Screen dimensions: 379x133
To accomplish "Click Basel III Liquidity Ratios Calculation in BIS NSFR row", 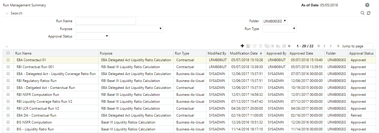I will pyautogui.click(x=128, y=122).
